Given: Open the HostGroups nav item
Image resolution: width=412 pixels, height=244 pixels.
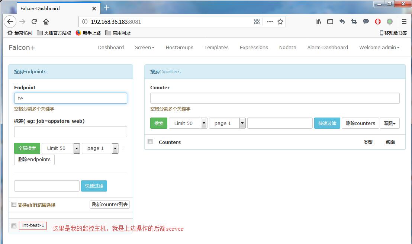Looking at the screenshot, I should tap(179, 47).
